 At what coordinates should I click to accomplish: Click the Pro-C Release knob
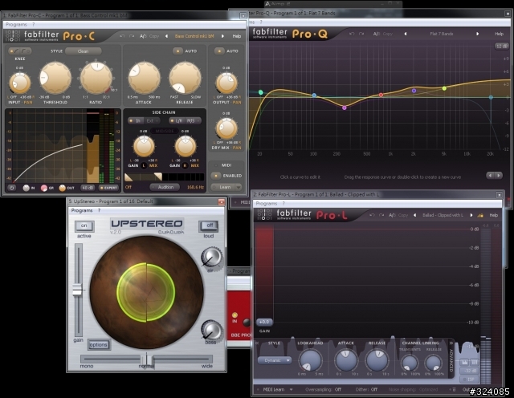pos(185,78)
